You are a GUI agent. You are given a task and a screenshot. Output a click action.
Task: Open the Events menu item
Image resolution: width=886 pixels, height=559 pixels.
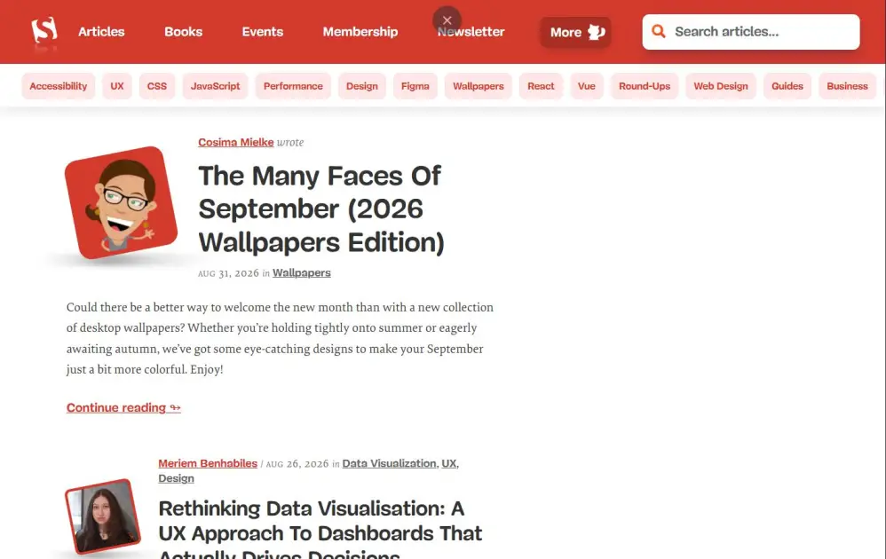[263, 32]
